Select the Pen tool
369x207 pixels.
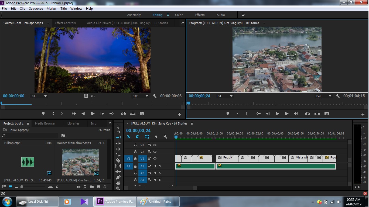(118, 177)
